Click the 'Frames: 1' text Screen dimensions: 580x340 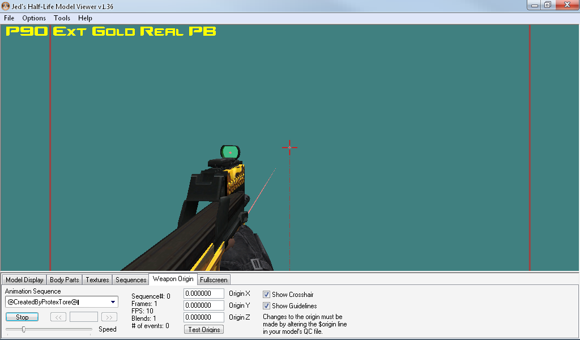144,304
